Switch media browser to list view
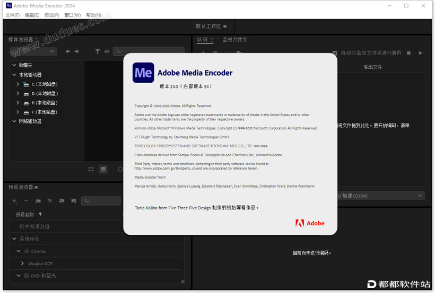 tap(91, 169)
